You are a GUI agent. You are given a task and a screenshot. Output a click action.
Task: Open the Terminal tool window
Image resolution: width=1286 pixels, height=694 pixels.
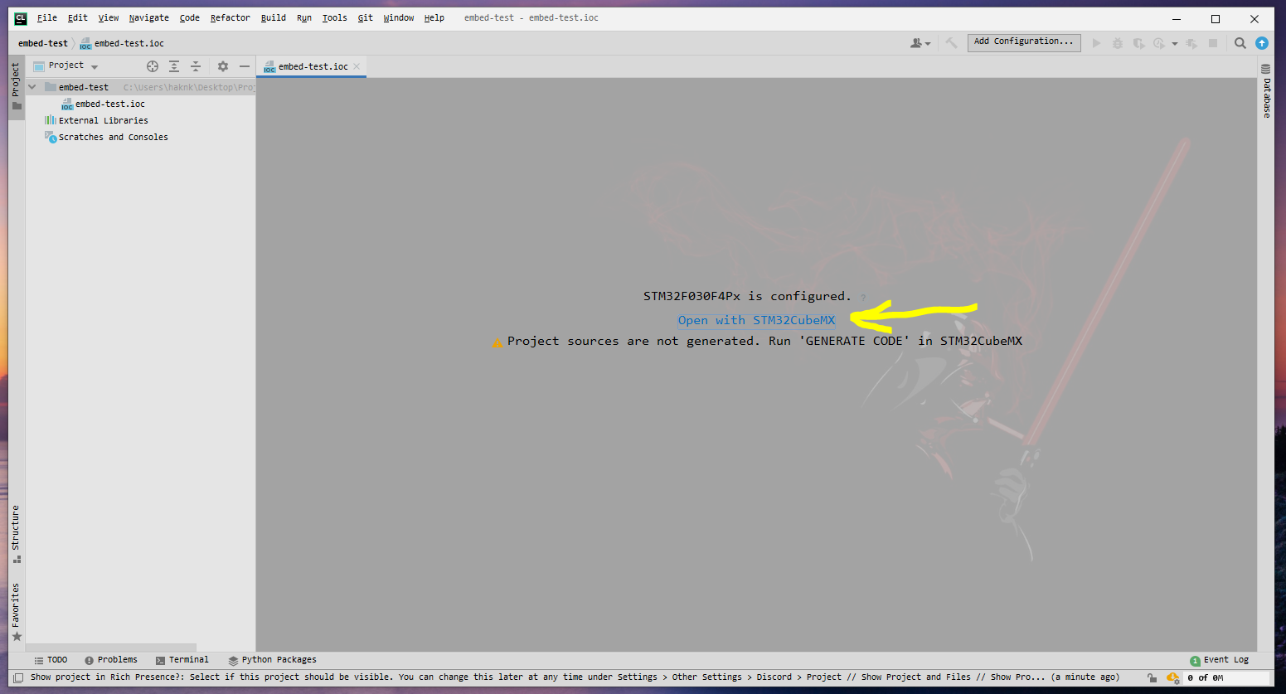click(182, 660)
